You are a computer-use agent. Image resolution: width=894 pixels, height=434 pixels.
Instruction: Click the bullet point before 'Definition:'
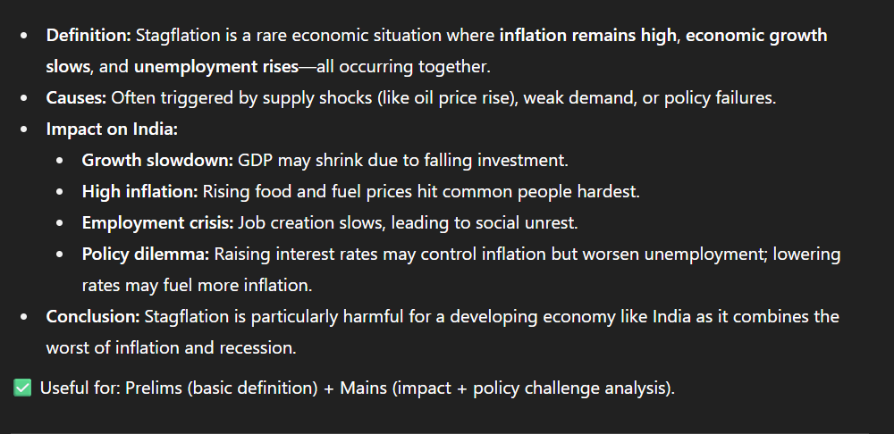point(23,36)
